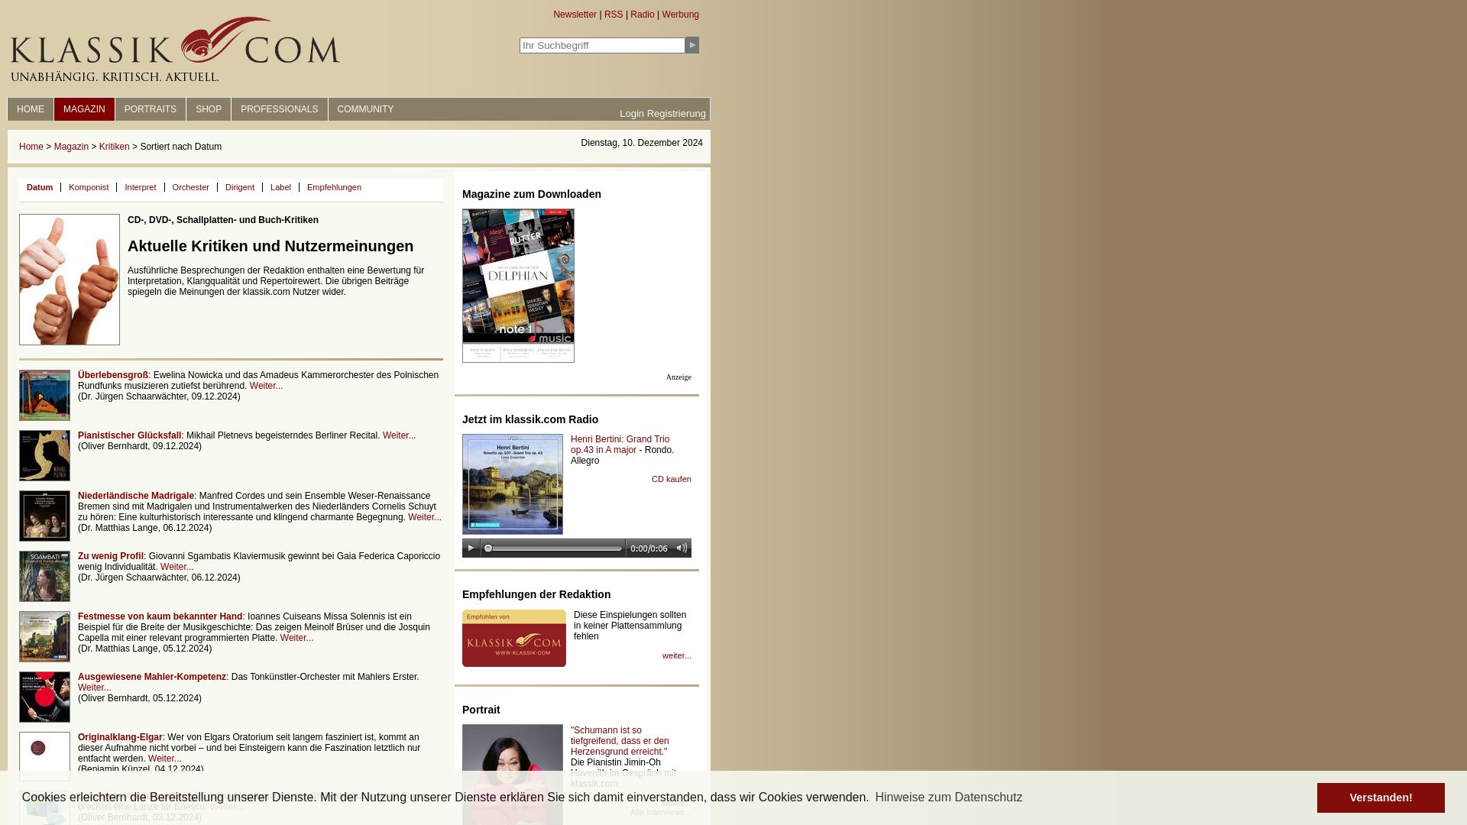Open the Zu wenig Profil cover thumbnail
1467x825 pixels.
44,576
